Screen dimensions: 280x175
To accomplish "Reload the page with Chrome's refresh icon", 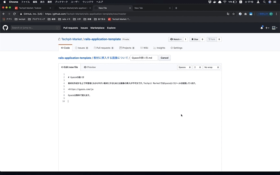I will 14,14.
